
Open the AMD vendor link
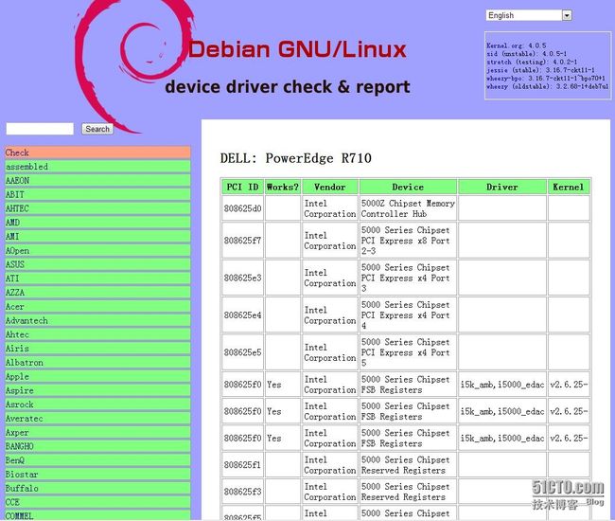pos(97,223)
